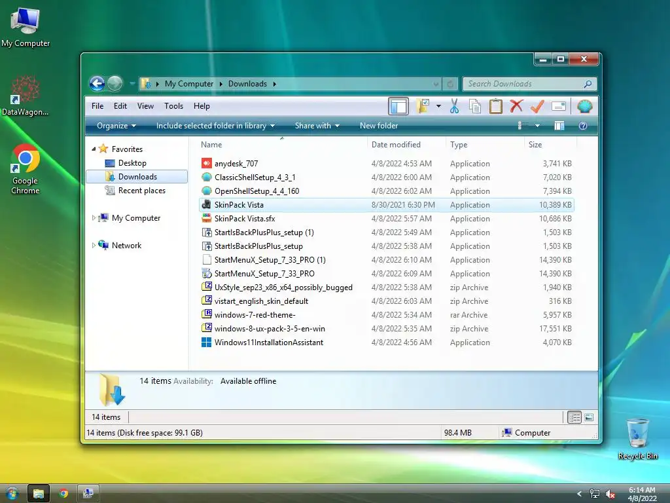Viewport: 670px width, 503px height.
Task: Open the Share with dropdown
Action: tap(317, 126)
